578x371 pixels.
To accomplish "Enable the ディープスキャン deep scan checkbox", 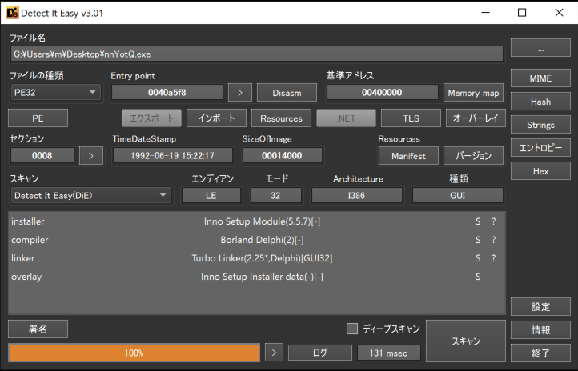I will tap(352, 329).
